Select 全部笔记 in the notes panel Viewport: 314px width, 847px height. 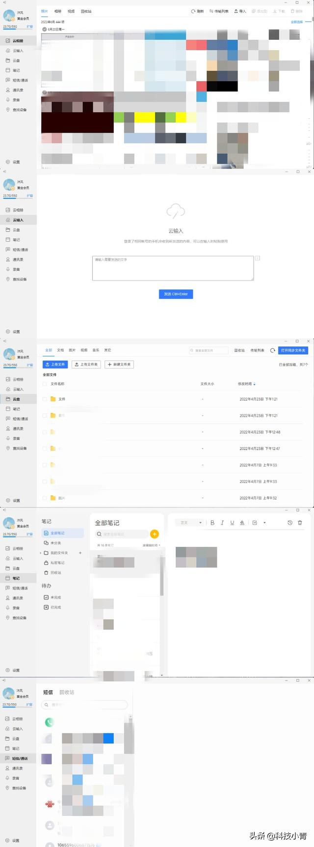click(63, 533)
